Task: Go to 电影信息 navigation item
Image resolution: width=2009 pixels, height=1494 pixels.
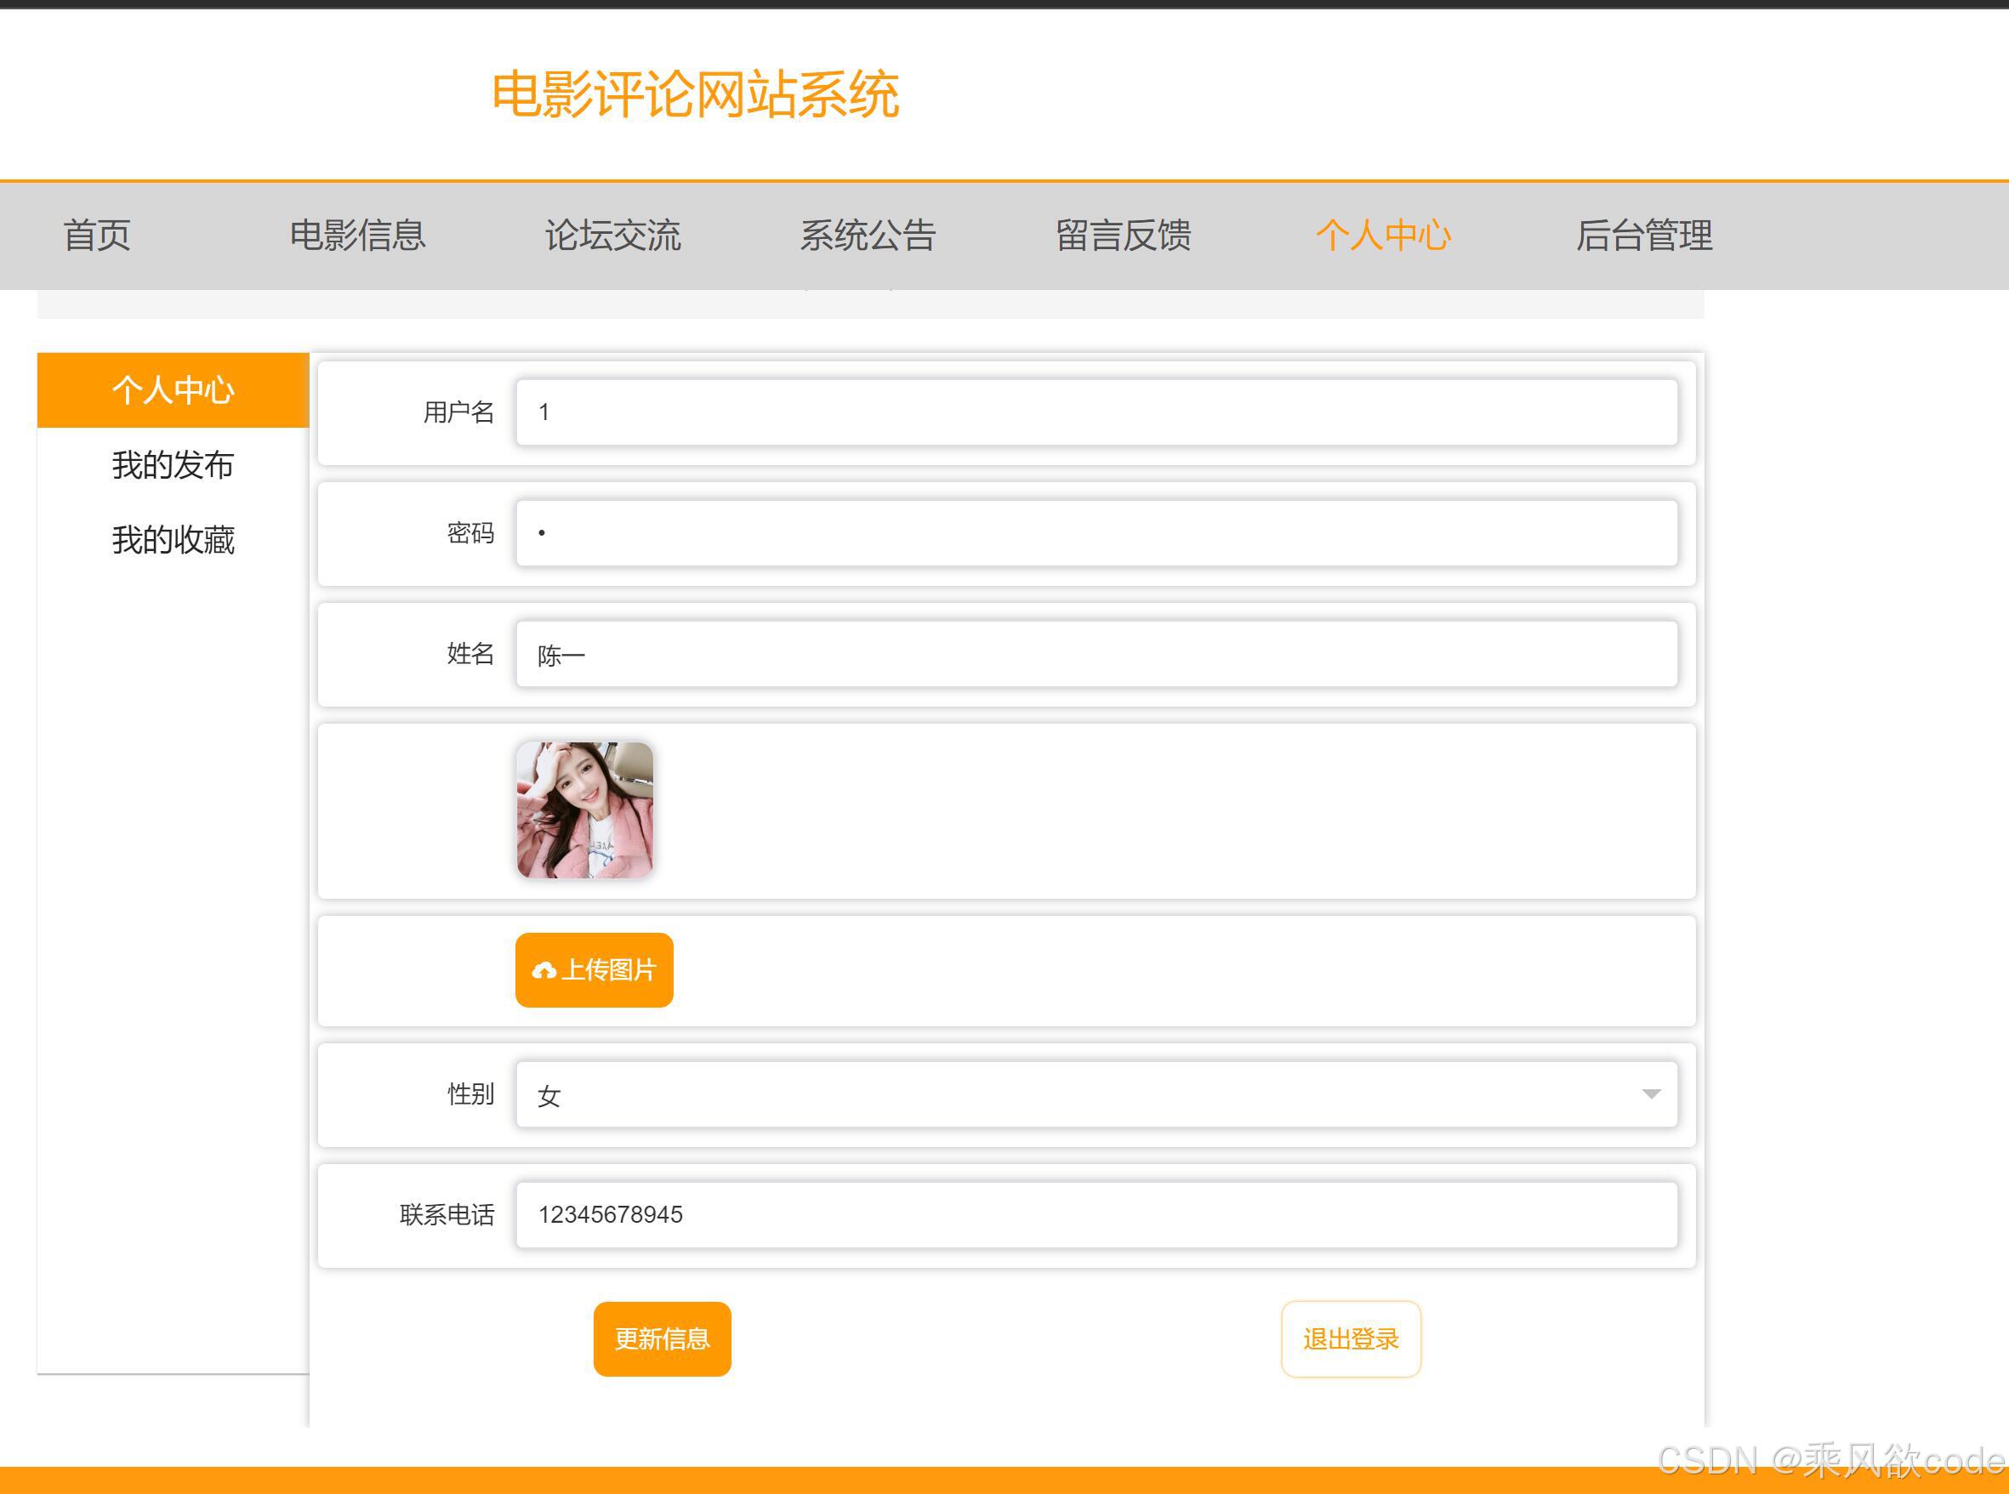Action: coord(357,236)
